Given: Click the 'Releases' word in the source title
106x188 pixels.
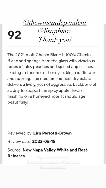Looking at the screenshot, I should tap(16, 156).
